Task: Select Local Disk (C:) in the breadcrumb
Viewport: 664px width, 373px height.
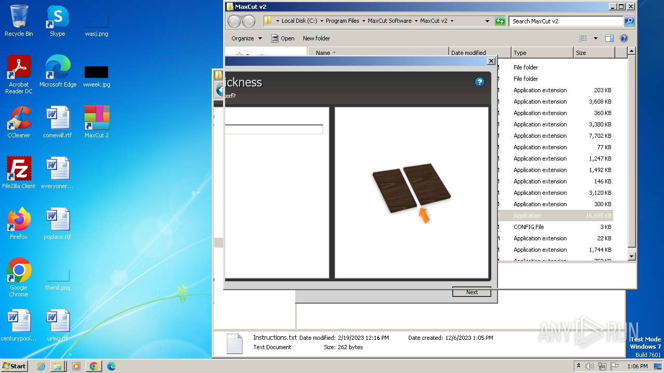Action: pyautogui.click(x=299, y=21)
